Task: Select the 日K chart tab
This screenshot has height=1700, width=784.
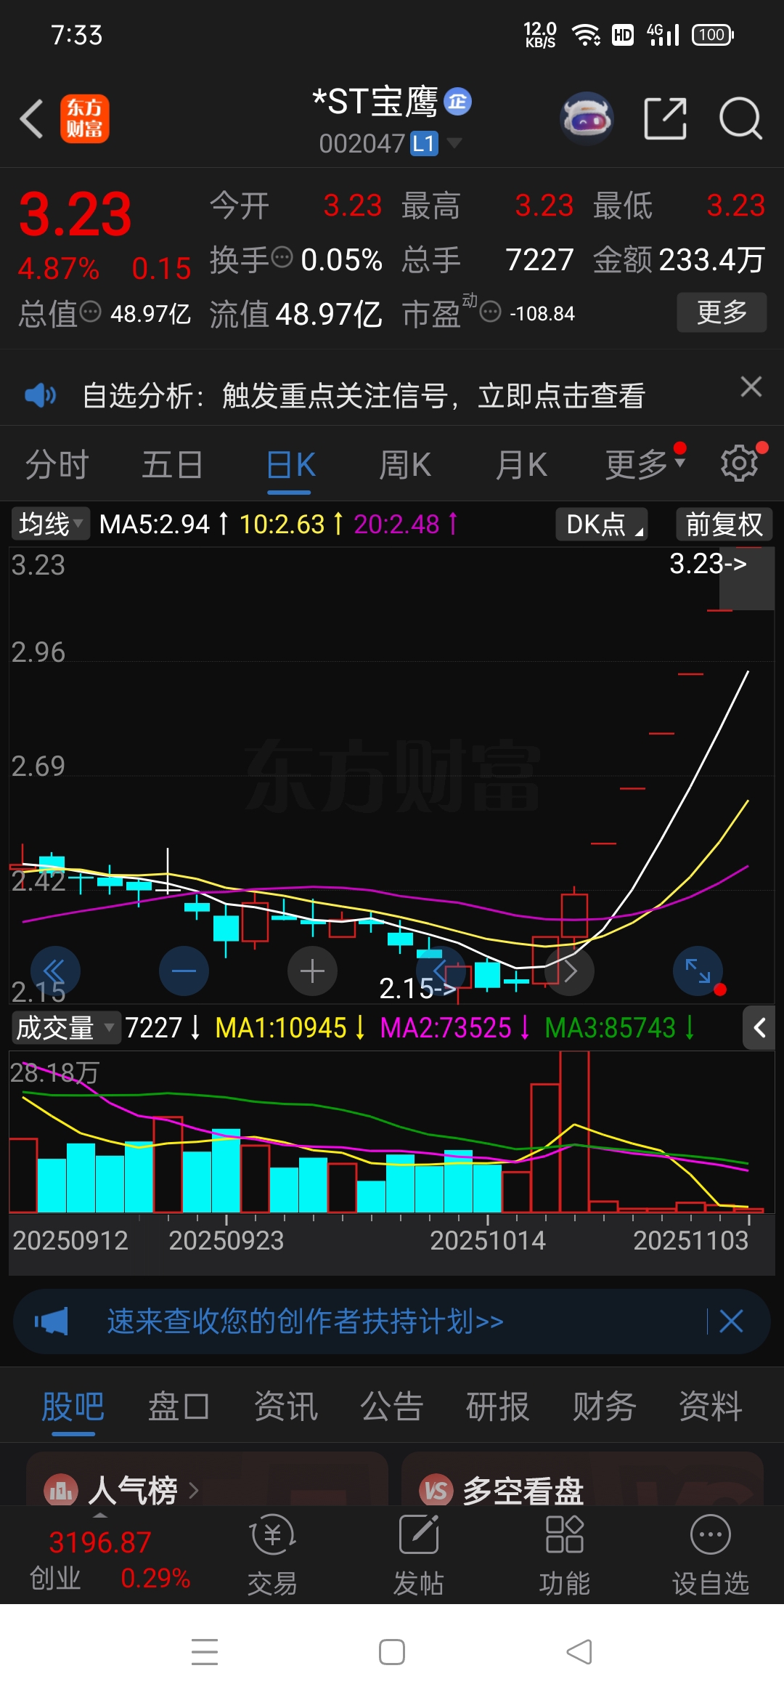Action: point(290,465)
